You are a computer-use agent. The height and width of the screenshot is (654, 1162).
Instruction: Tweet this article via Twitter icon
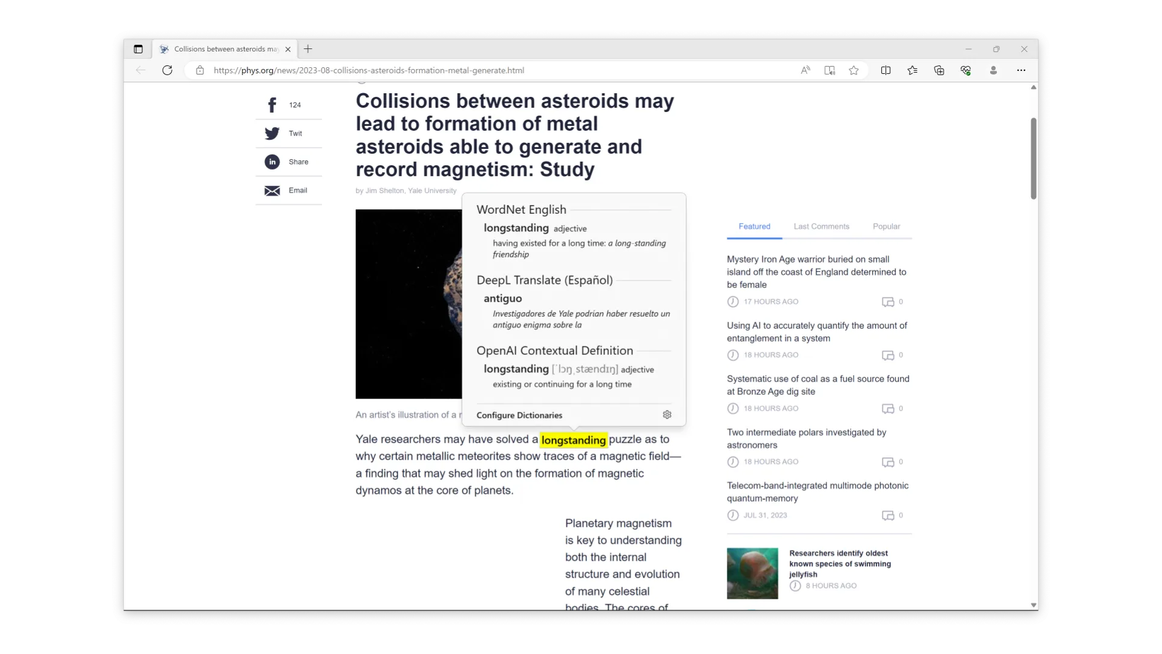click(x=272, y=133)
